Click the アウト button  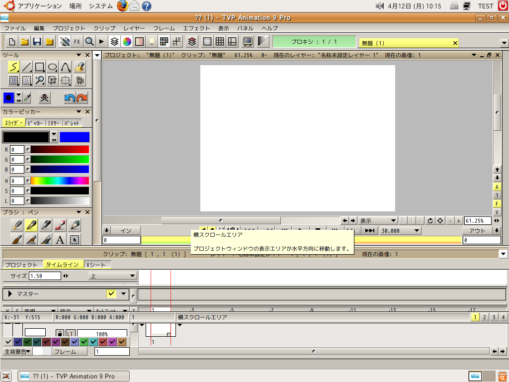[x=477, y=231]
